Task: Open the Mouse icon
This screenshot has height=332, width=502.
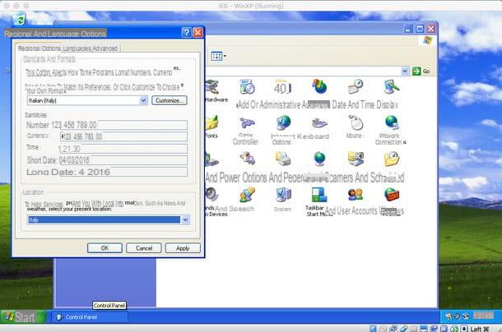Action: (356, 123)
